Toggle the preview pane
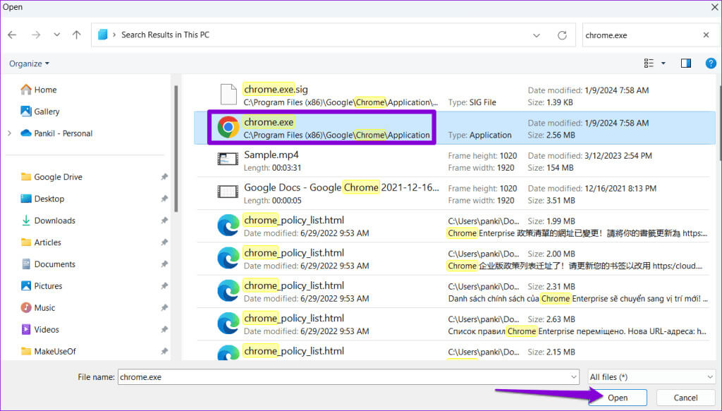722x411 pixels. tap(685, 63)
